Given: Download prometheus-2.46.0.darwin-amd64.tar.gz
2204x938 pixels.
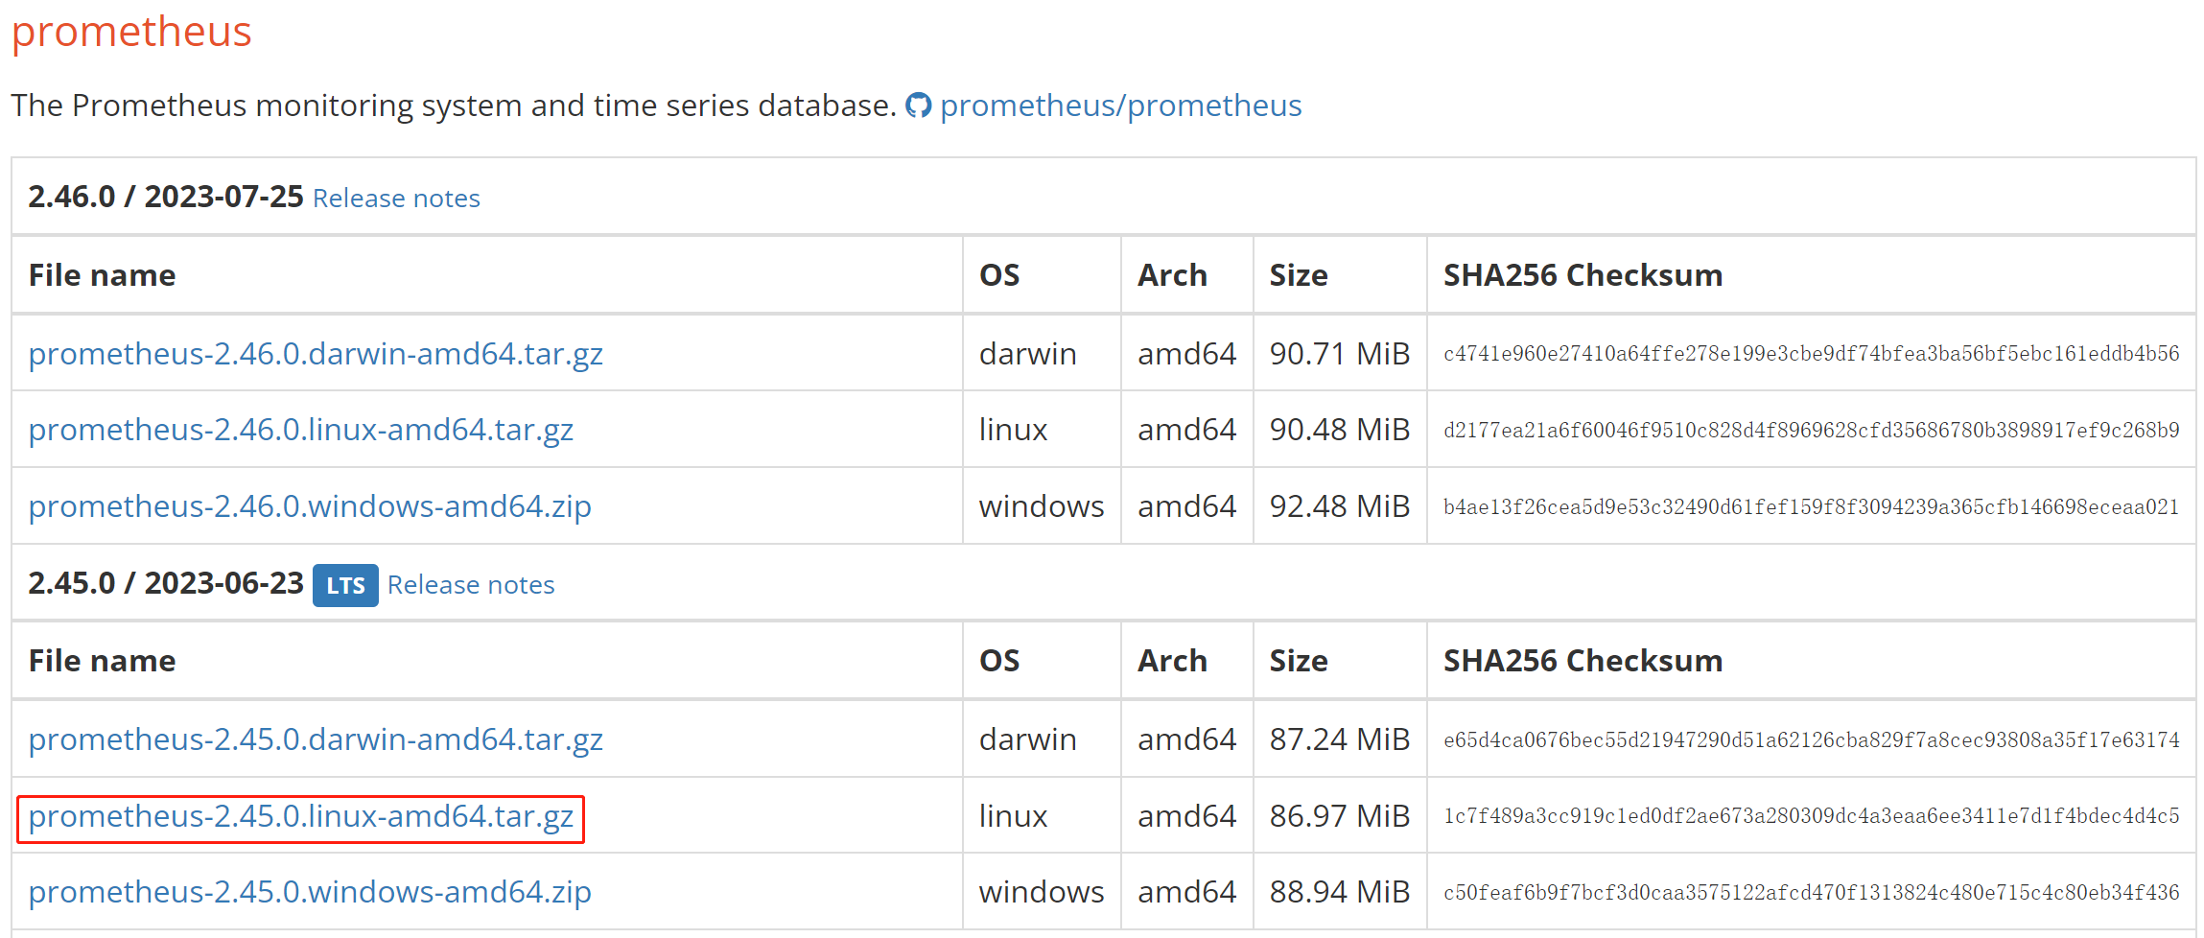Looking at the screenshot, I should 316,354.
